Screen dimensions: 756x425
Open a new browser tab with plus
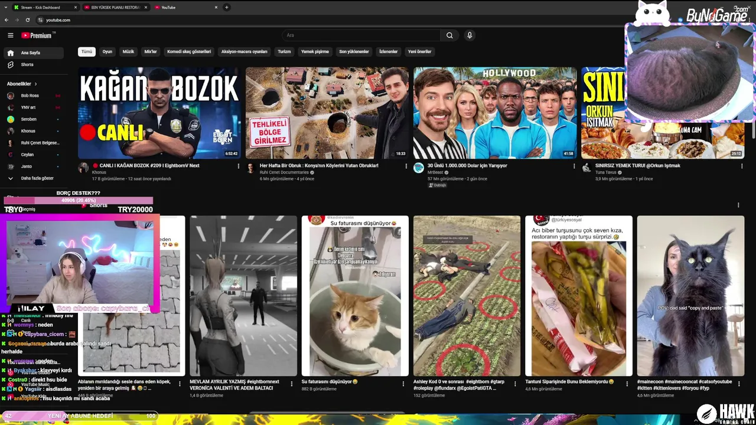pos(226,7)
